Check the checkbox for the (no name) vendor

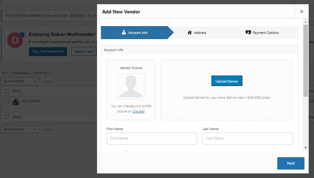[x=6, y=101]
